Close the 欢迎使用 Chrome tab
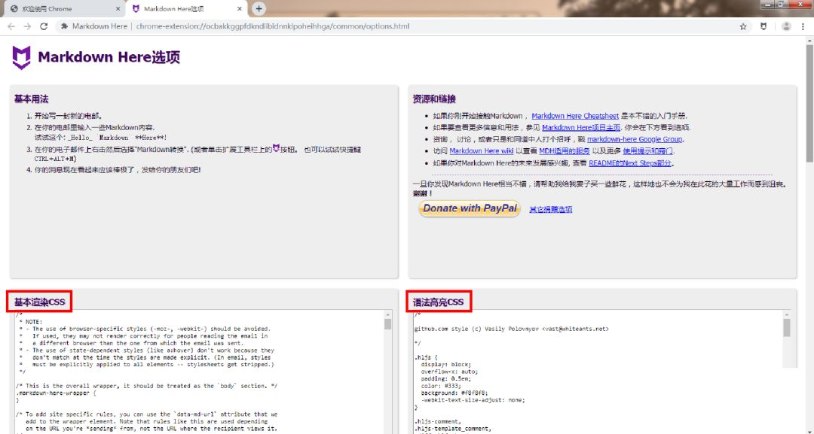The image size is (814, 434). click(118, 9)
